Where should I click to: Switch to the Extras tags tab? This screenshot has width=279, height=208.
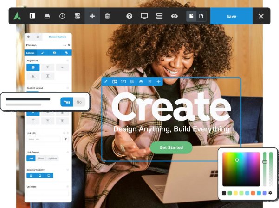point(66,53)
